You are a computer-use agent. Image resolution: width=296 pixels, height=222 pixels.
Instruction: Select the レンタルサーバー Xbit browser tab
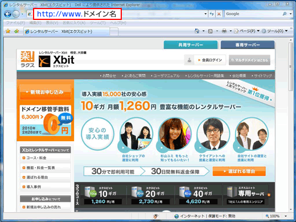(67, 31)
